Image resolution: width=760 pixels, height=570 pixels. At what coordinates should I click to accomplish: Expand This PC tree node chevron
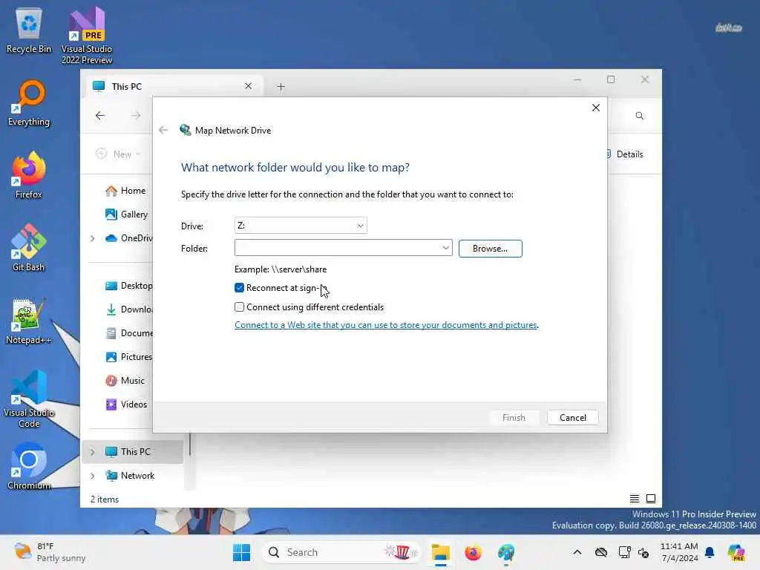tap(92, 452)
